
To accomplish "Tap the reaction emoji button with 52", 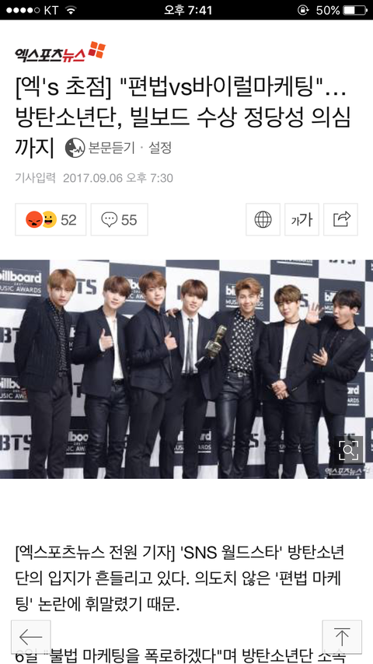I will [x=51, y=219].
